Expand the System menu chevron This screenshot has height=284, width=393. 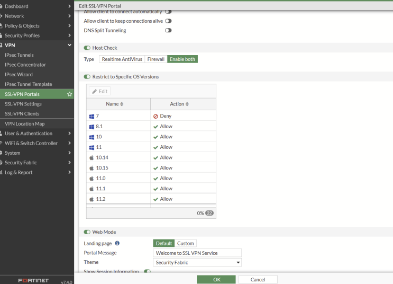click(x=69, y=153)
